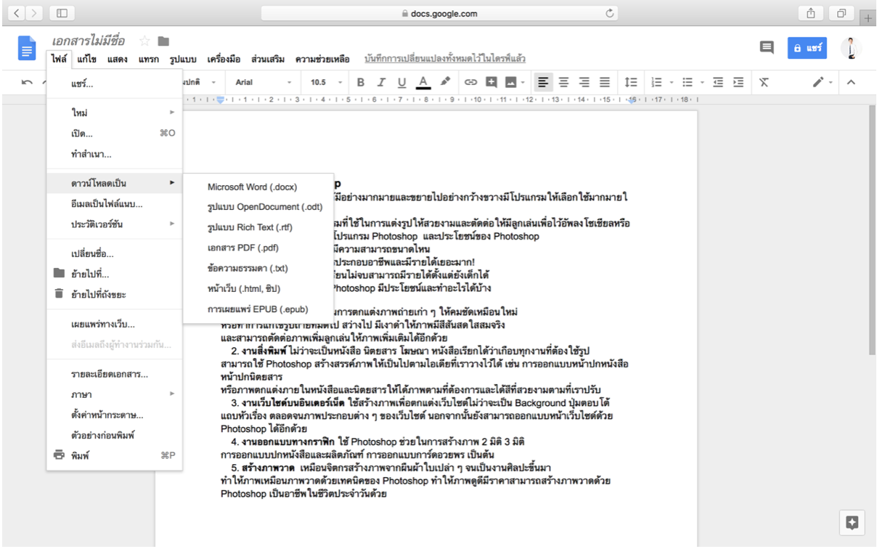Open the แสดง menu
Viewport: 877px width, 549px height.
(x=118, y=59)
